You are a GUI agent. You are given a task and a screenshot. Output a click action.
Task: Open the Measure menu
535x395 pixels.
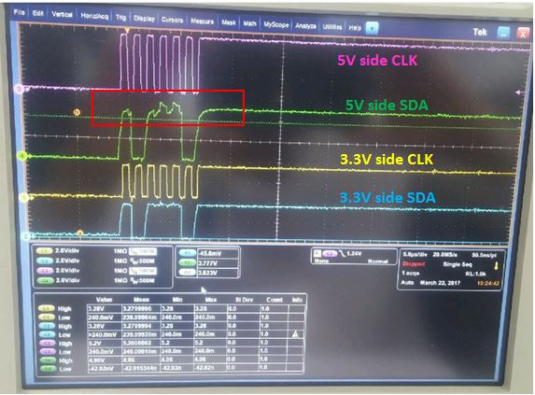(202, 21)
